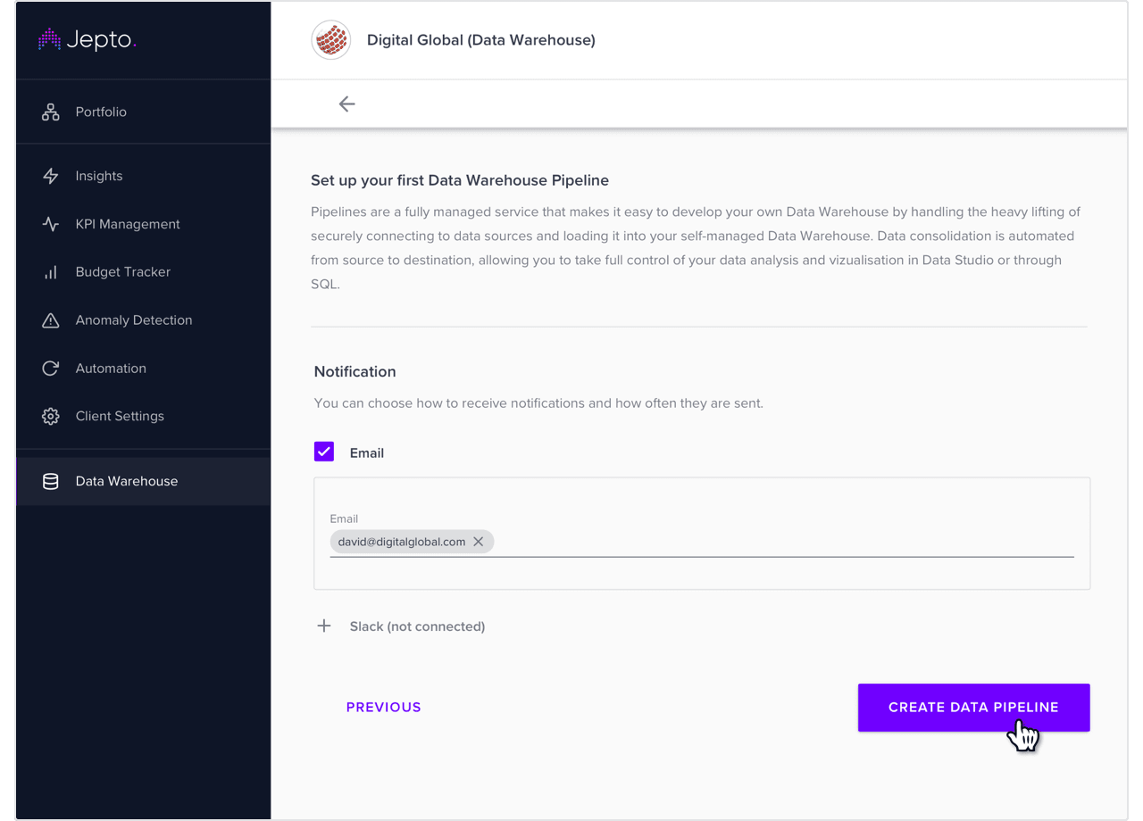Viewport: 1143px width, 821px height.
Task: Click the Digital Global client avatar
Action: (x=331, y=40)
